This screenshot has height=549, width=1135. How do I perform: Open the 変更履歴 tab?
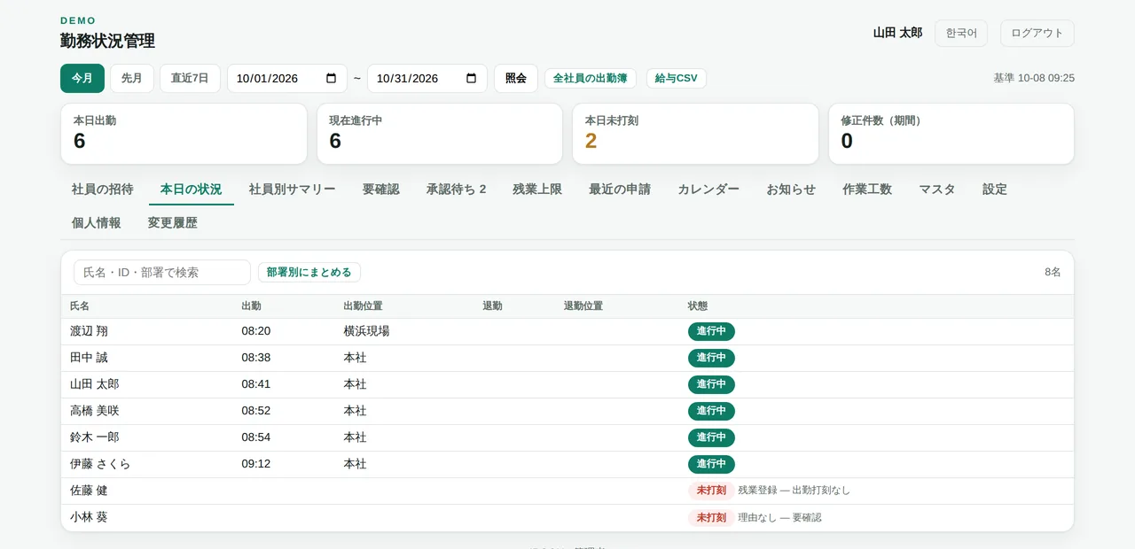[173, 222]
